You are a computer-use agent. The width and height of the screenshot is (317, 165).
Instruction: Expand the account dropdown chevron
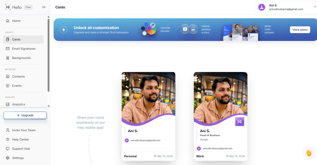[x=315, y=7]
